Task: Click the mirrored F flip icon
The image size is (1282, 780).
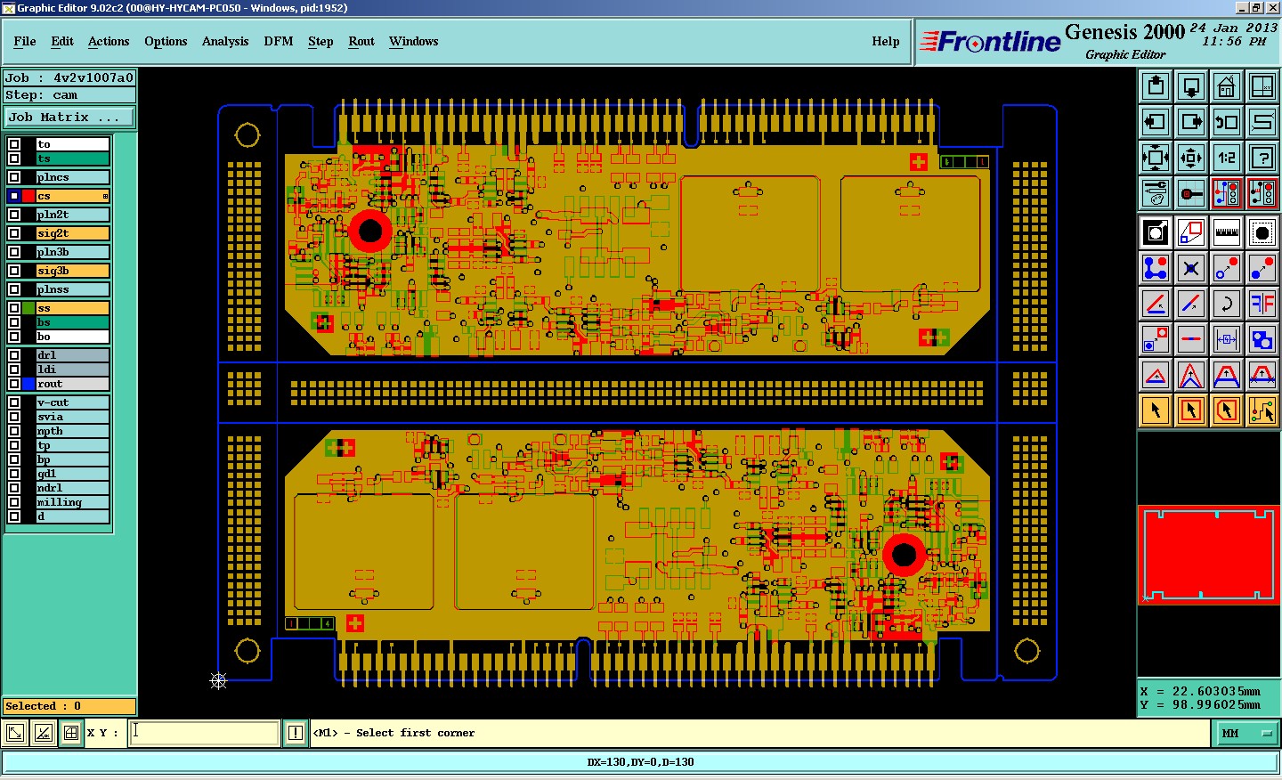Action: pos(1262,304)
